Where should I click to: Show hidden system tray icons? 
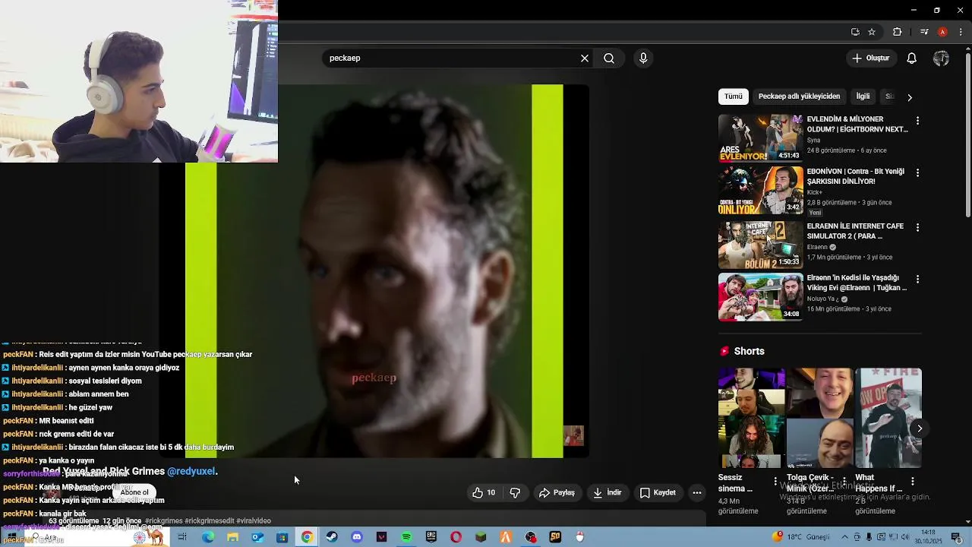[x=844, y=537]
